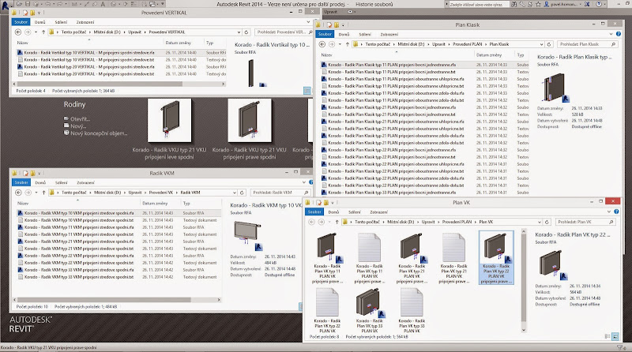Image resolution: width=632 pixels, height=352 pixels.
Task: Click the Otevřít family icon in Revit
Action: [67, 119]
